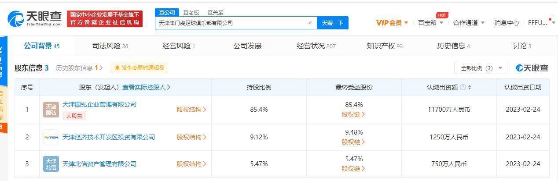The height and width of the screenshot is (181, 558).
Task: Click the 天津国弘 shareholder logo
Action: point(51,110)
